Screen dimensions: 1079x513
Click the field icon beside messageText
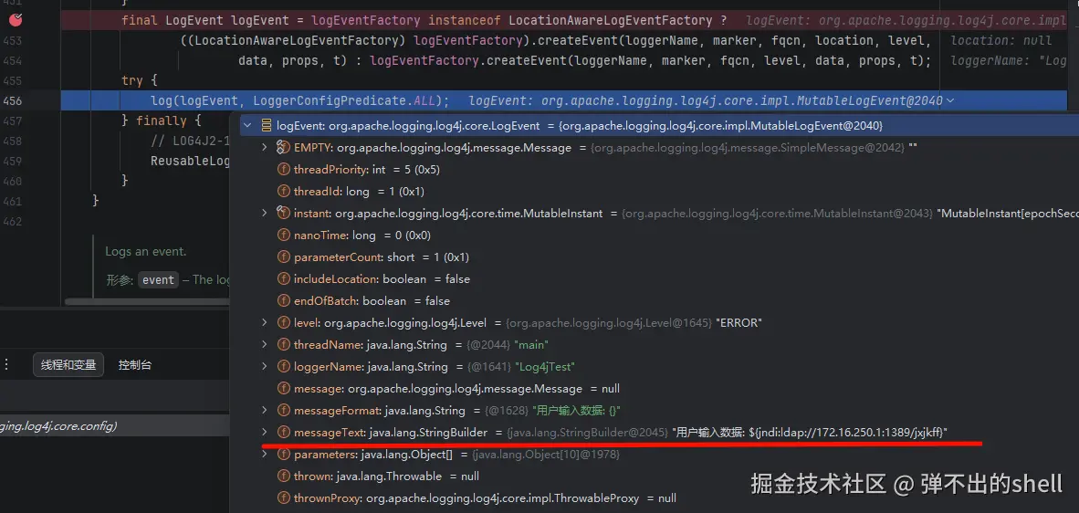coord(283,432)
